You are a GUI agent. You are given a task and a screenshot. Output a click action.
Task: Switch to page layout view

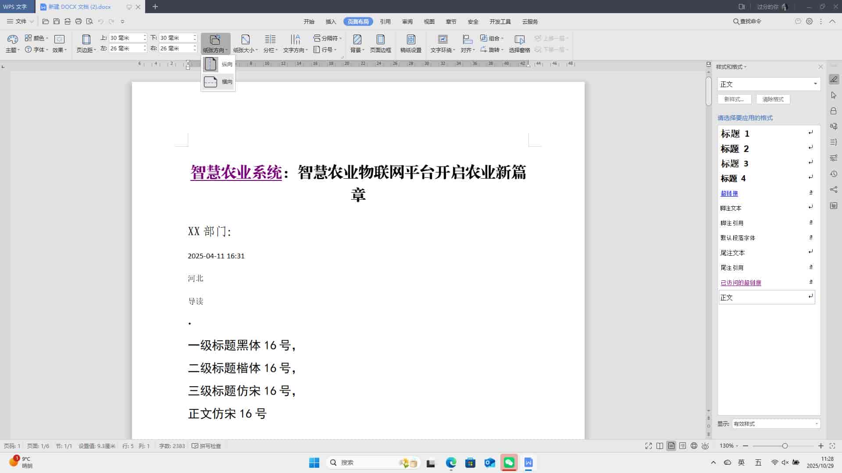pos(671,446)
